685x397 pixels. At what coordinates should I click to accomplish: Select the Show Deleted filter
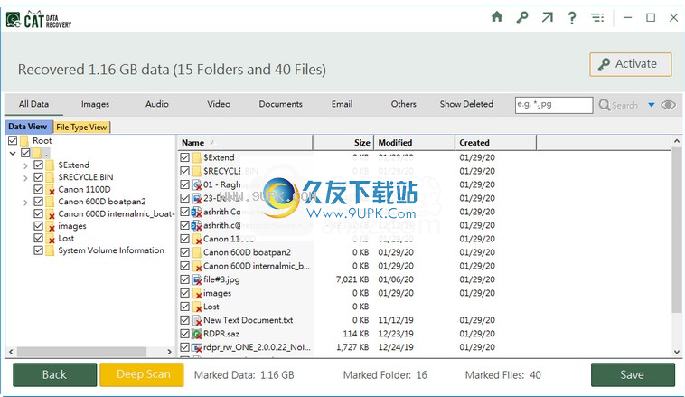[466, 104]
